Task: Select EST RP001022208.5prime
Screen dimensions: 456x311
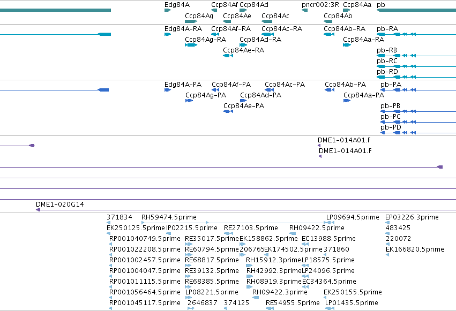Action: click(x=145, y=249)
